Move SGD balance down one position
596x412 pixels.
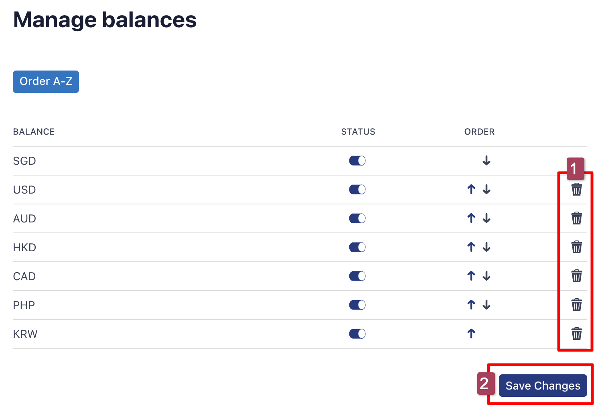(487, 161)
